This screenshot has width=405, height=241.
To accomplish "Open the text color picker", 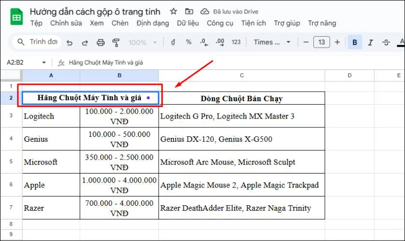I will [401, 42].
